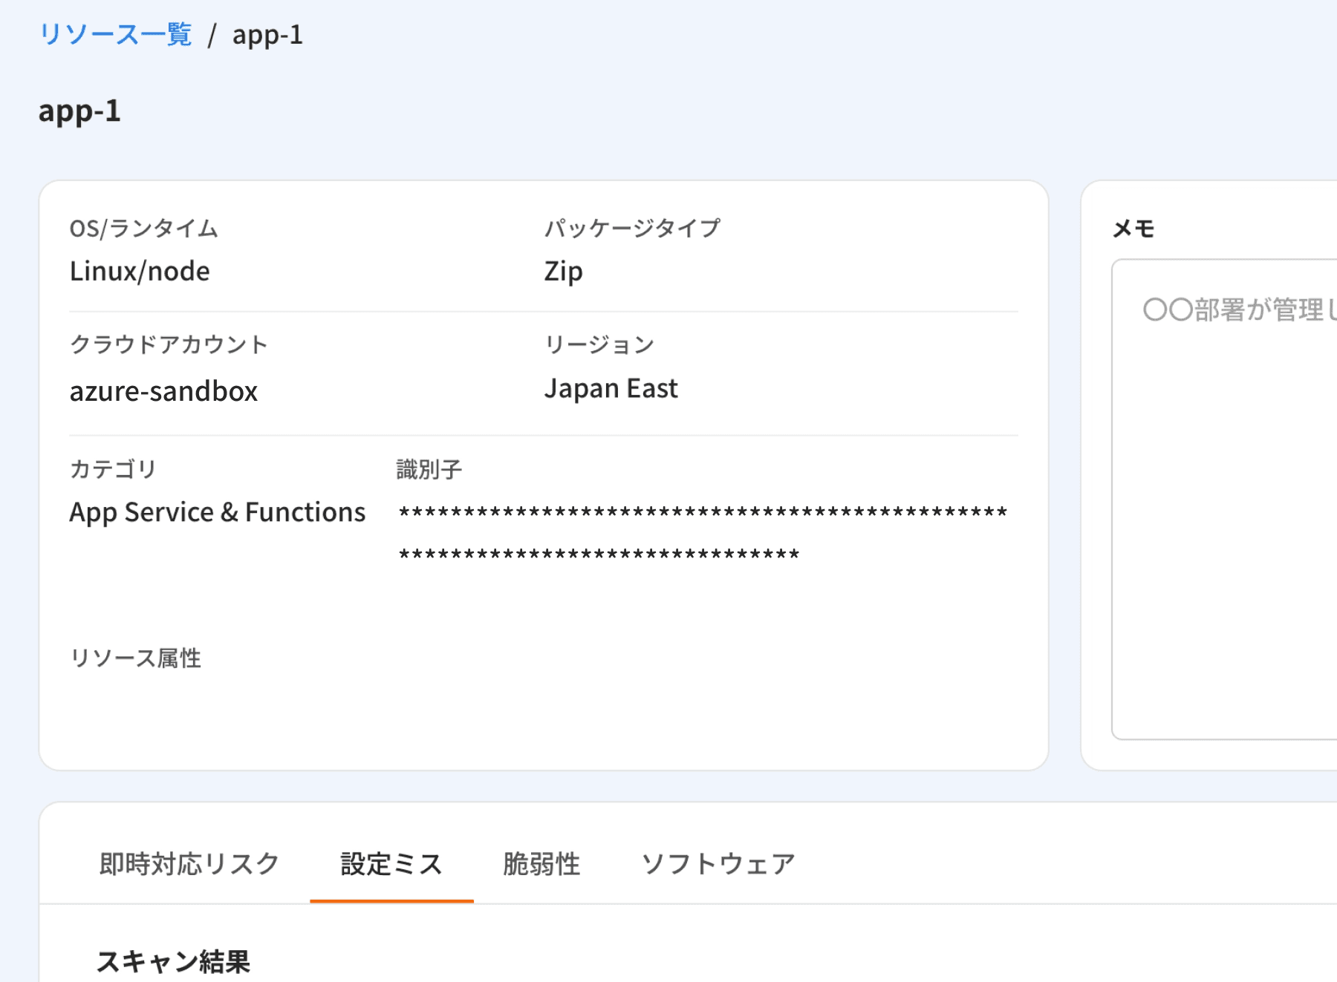Click the Japan East region value
Image resolution: width=1337 pixels, height=982 pixels.
coord(611,387)
